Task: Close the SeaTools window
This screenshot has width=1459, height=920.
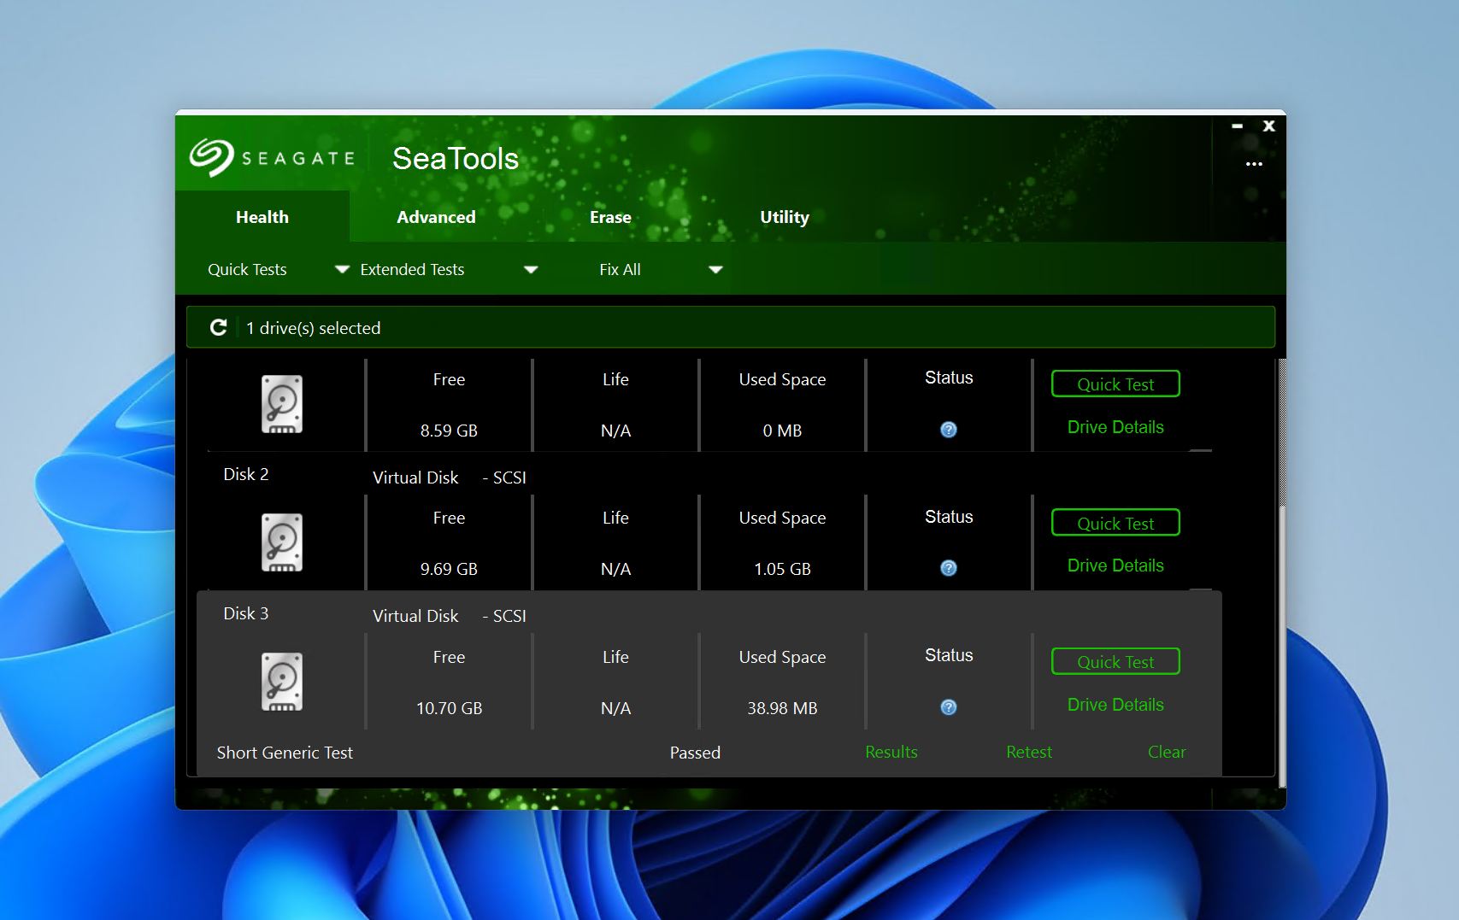Action: (x=1269, y=126)
